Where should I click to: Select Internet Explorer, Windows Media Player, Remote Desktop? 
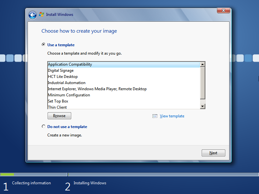pos(124,89)
